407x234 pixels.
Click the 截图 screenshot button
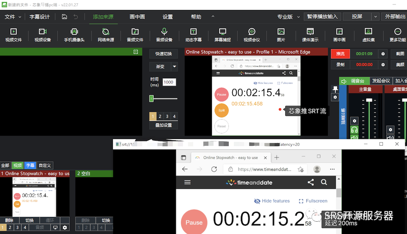tap(400, 54)
